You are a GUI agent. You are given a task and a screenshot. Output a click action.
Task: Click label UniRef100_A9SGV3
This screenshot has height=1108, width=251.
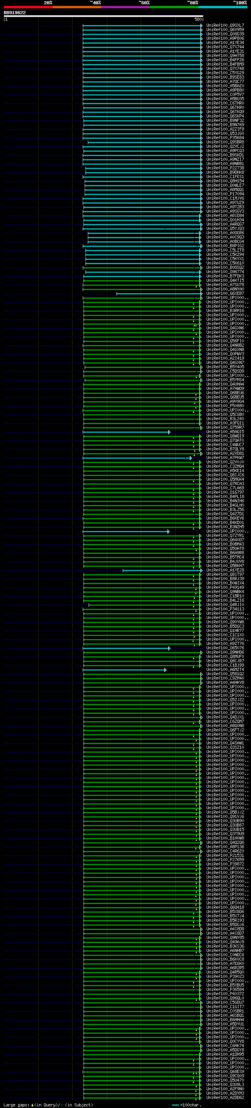[x=225, y=211]
